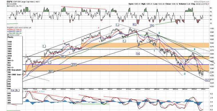The image size is (217, 111).
Task: Click the 70 level on the RSI axis
Action: [211, 12]
